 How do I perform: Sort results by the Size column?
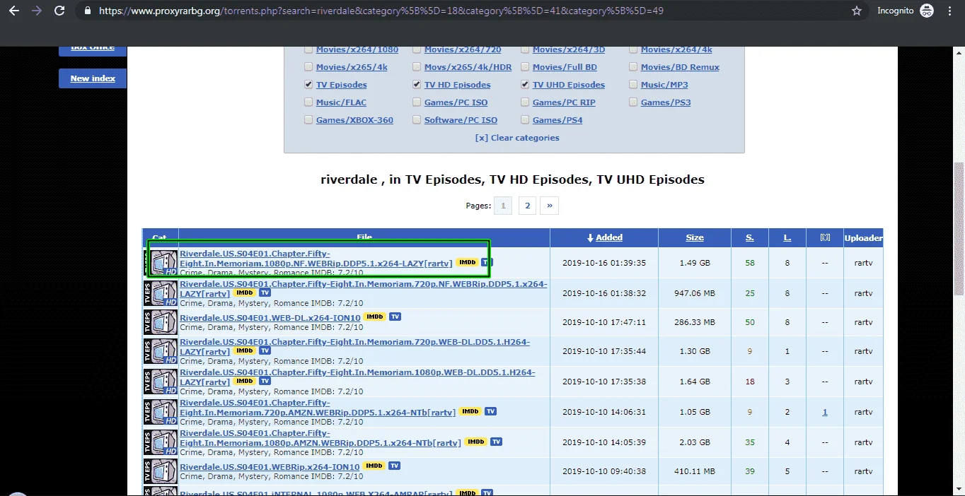point(695,238)
